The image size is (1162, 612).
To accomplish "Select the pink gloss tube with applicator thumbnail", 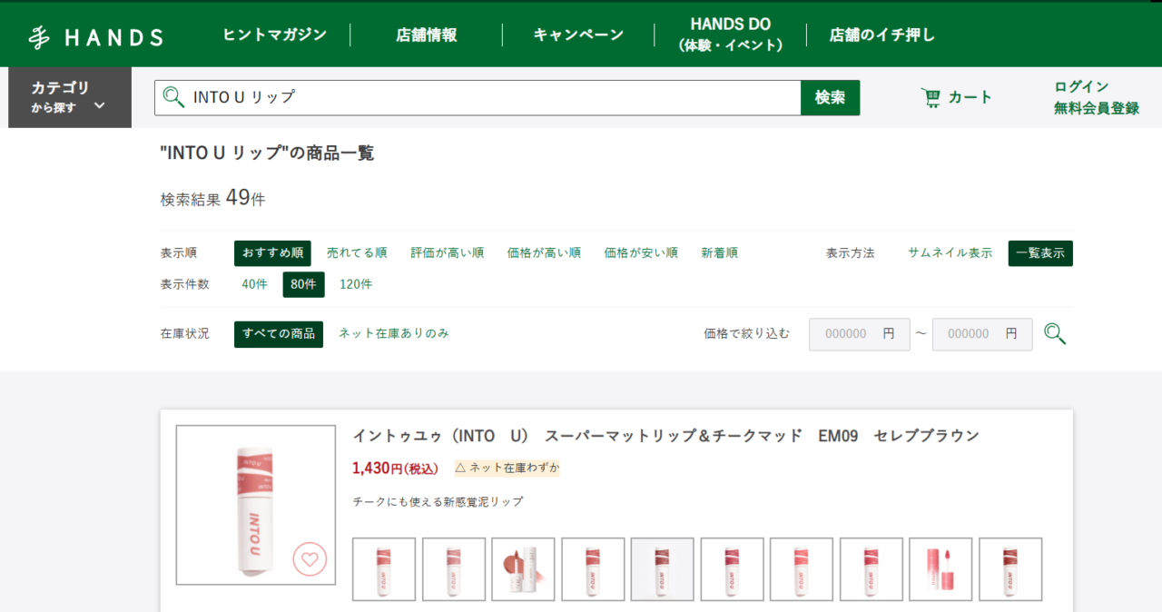I will click(x=940, y=569).
